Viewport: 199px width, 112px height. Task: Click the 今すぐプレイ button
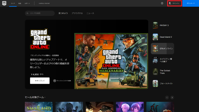coord(40,81)
